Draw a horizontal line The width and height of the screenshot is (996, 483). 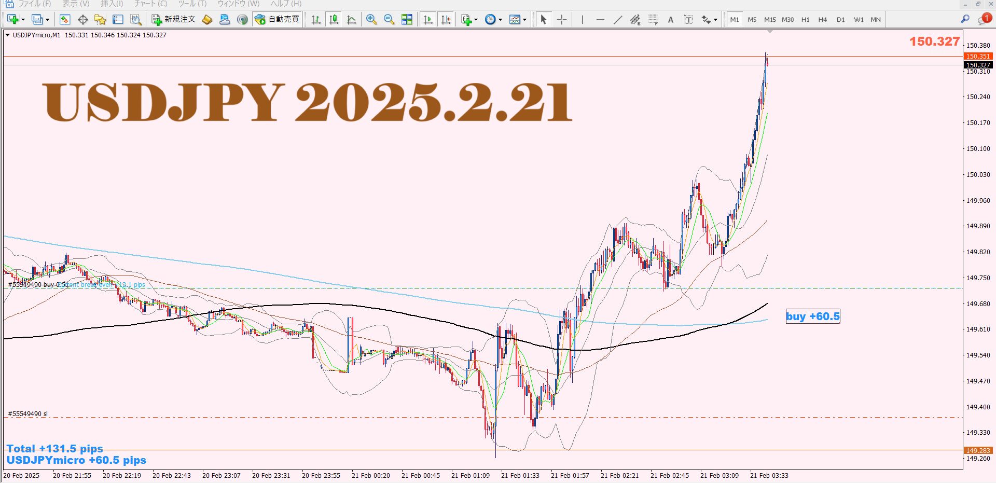tap(600, 20)
